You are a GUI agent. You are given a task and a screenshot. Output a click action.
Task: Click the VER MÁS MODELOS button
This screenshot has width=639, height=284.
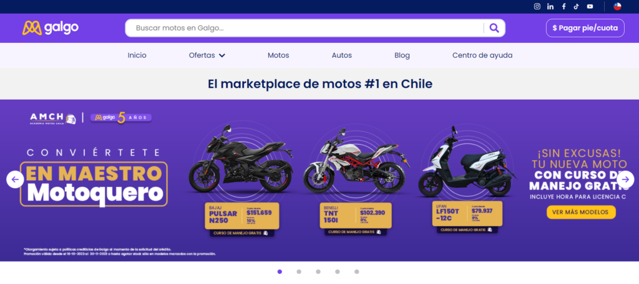(x=581, y=212)
